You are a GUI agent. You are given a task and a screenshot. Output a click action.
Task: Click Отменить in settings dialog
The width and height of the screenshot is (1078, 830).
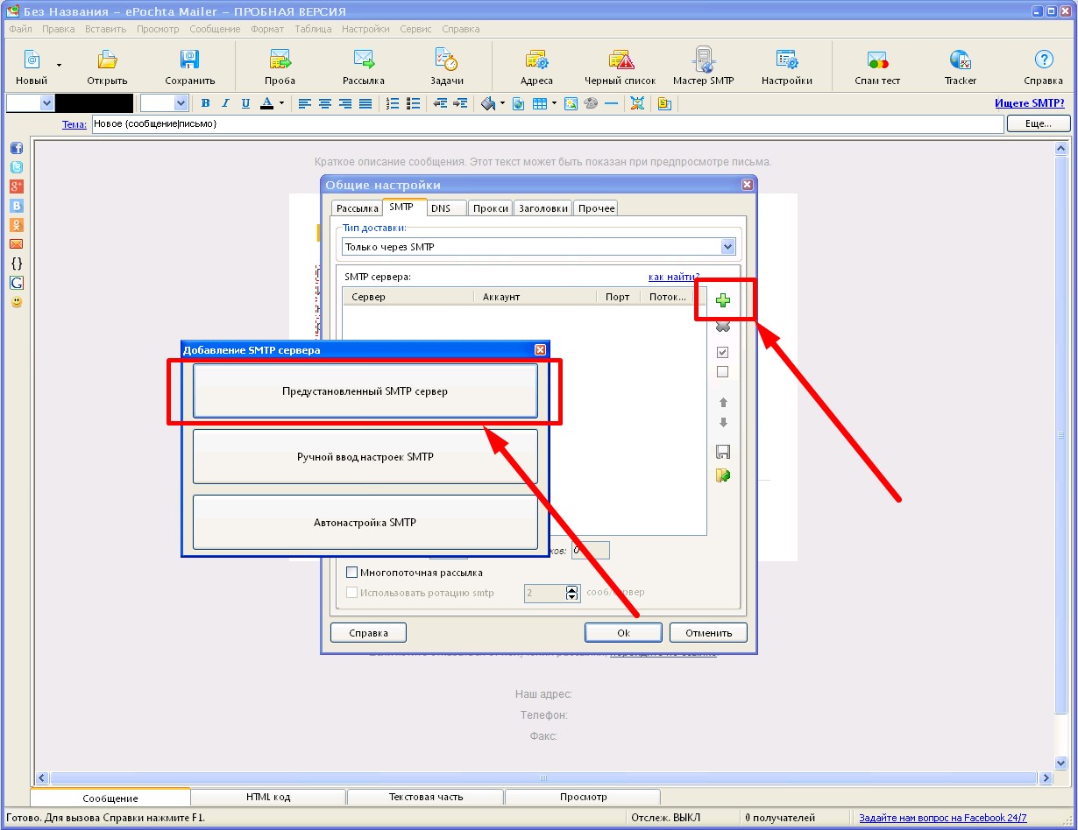tap(708, 633)
